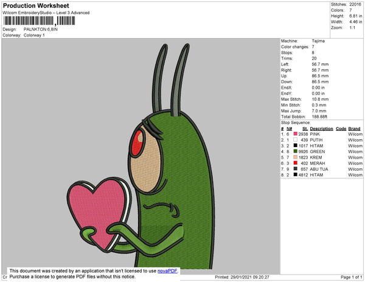Screen dimensions: 365x282
Task: Click the 'N#' column header
Action: (x=289, y=129)
